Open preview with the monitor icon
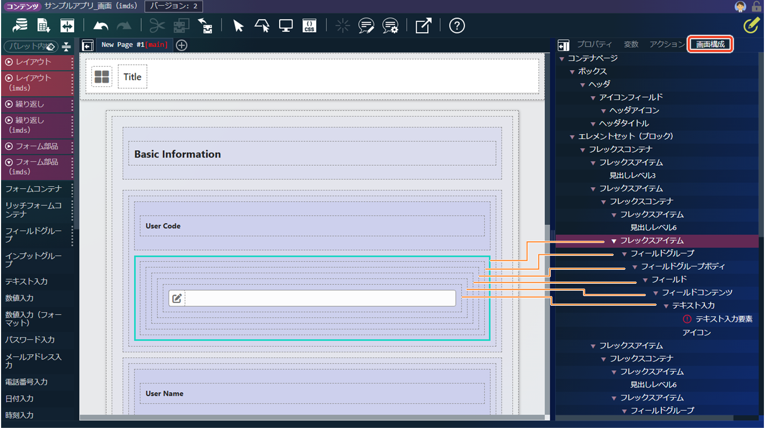This screenshot has width=765, height=428. point(286,26)
